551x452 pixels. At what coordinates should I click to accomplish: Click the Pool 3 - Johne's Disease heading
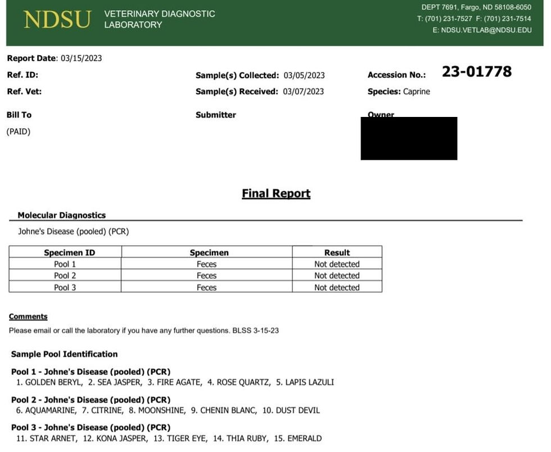[x=91, y=427]
